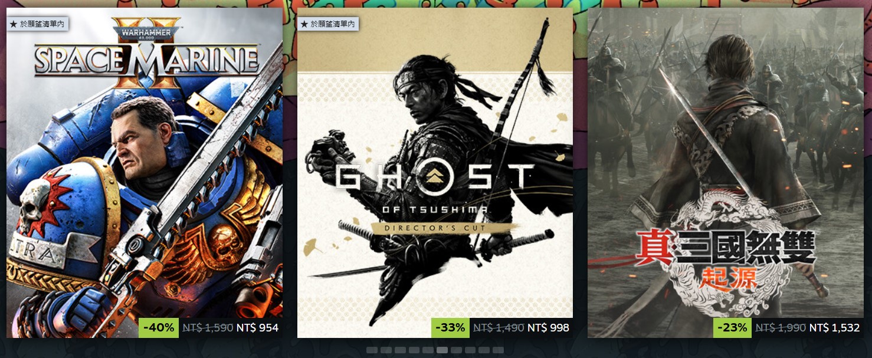Click the NT$ 954 sale price
This screenshot has height=358, width=872.
tap(257, 327)
